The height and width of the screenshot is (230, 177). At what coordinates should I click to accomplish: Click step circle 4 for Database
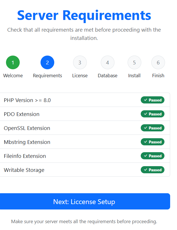click(108, 62)
